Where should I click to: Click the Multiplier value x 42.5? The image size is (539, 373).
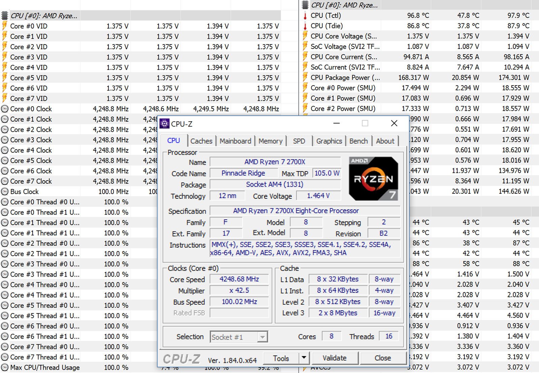pos(239,290)
